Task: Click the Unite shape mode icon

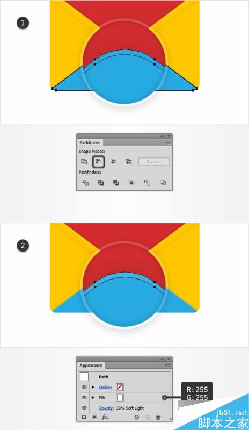Action: pyautogui.click(x=84, y=162)
